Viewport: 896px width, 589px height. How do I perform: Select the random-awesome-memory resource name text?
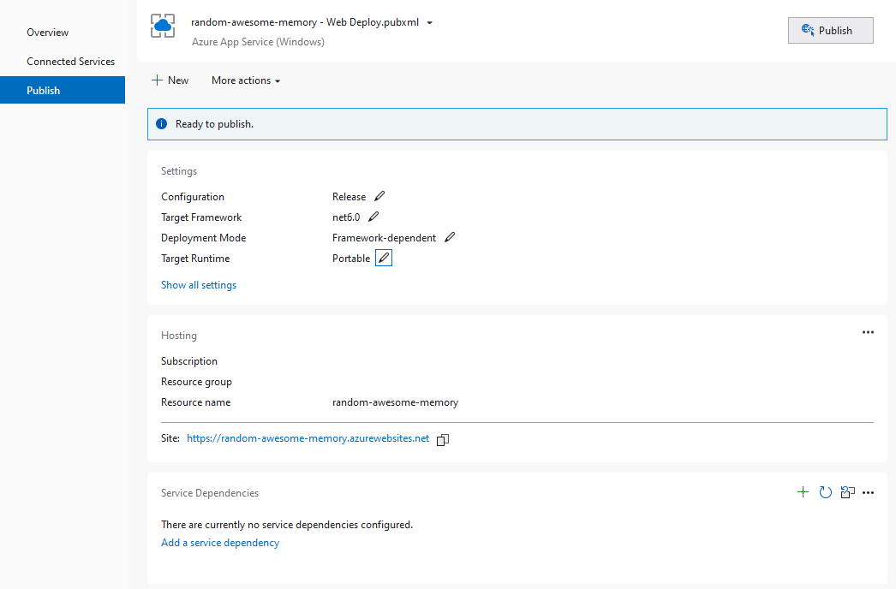pyautogui.click(x=396, y=402)
